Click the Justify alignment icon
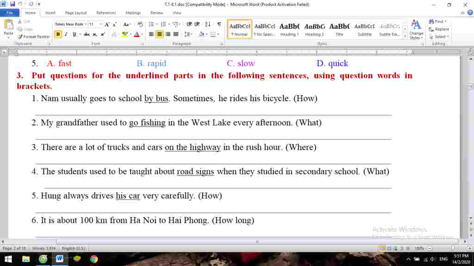 pyautogui.click(x=175, y=34)
